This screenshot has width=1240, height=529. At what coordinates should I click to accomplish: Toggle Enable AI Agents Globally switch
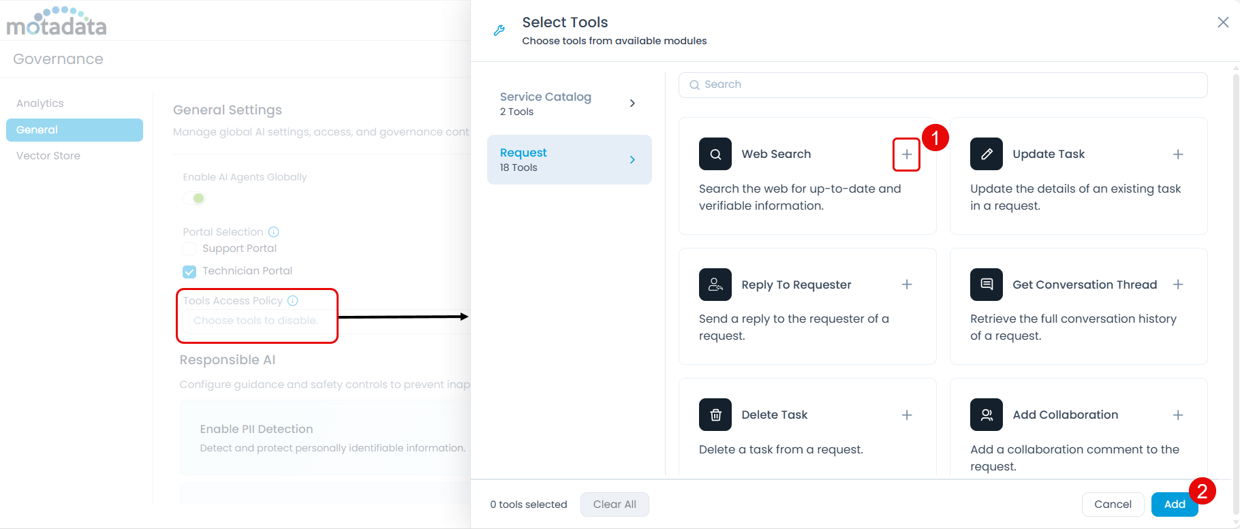[x=194, y=199]
